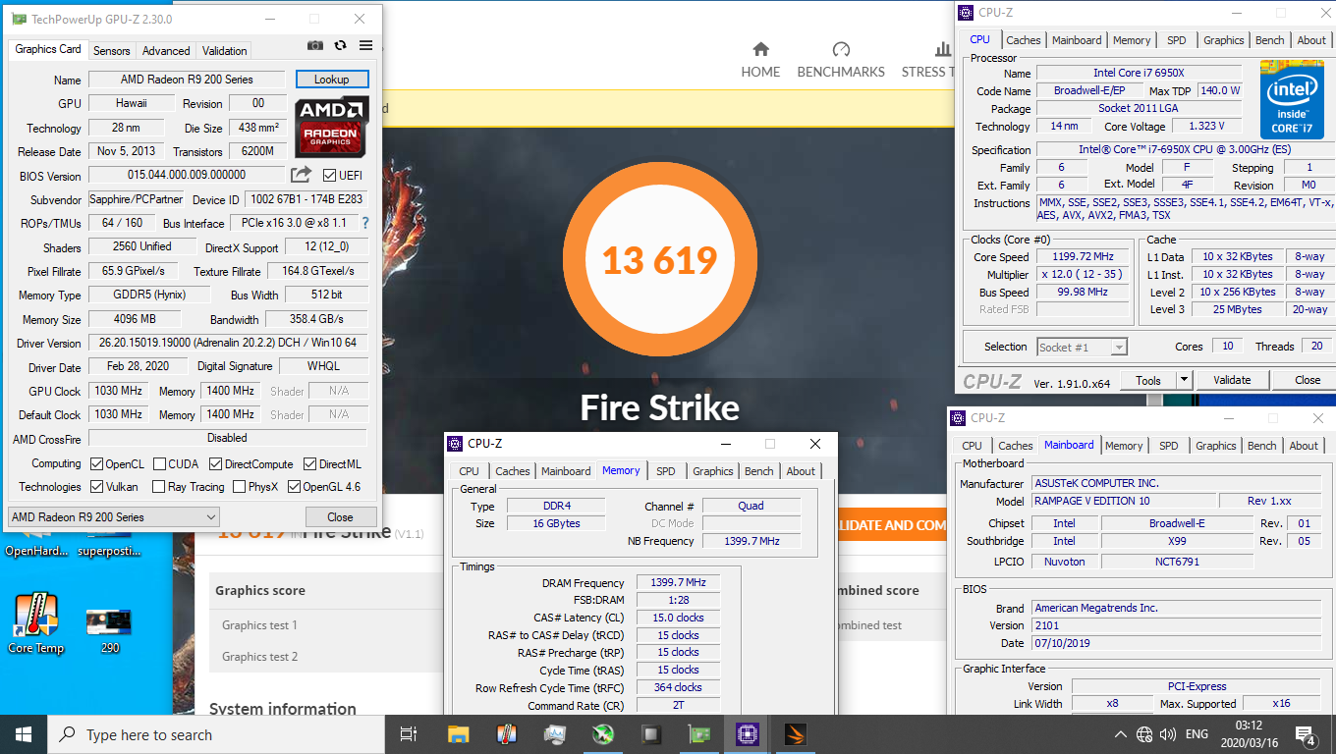Screen dimensions: 1336x754
Task: Click the GPU-Z title bar icon
Action: coord(19,19)
